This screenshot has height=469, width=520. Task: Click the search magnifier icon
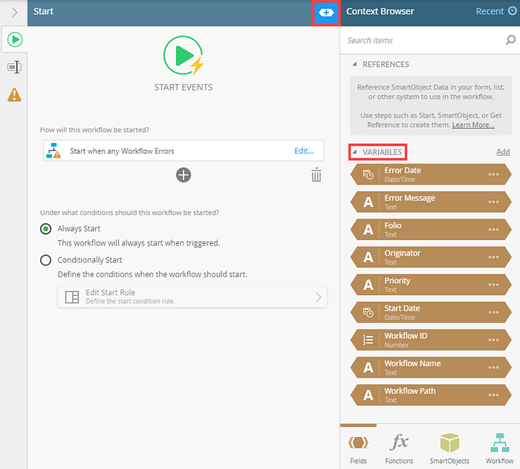coord(511,40)
